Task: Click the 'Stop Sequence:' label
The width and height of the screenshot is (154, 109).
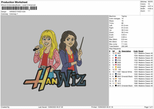Action: point(115,49)
